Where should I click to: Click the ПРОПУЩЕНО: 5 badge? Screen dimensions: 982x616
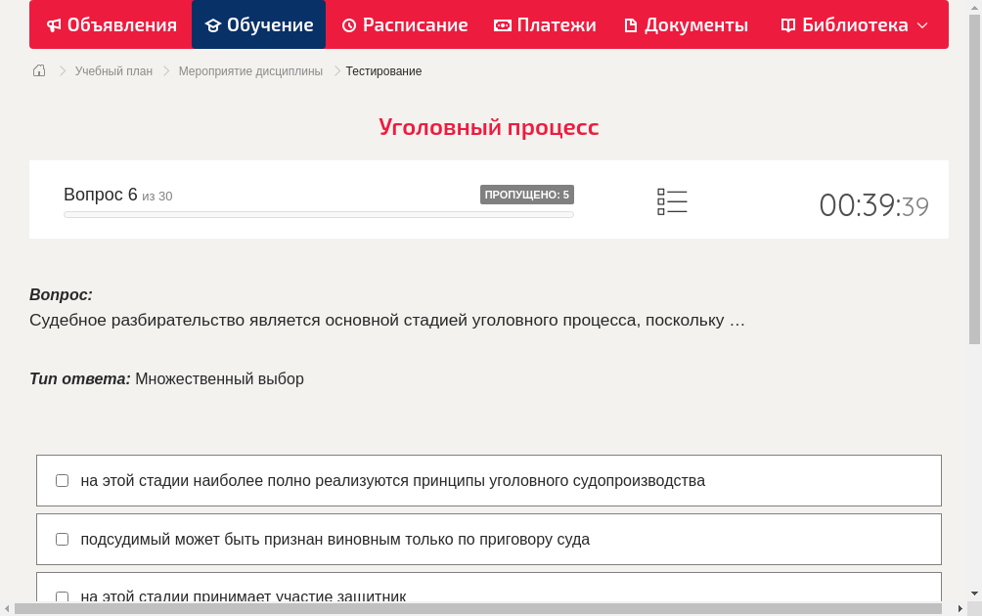pyautogui.click(x=527, y=194)
